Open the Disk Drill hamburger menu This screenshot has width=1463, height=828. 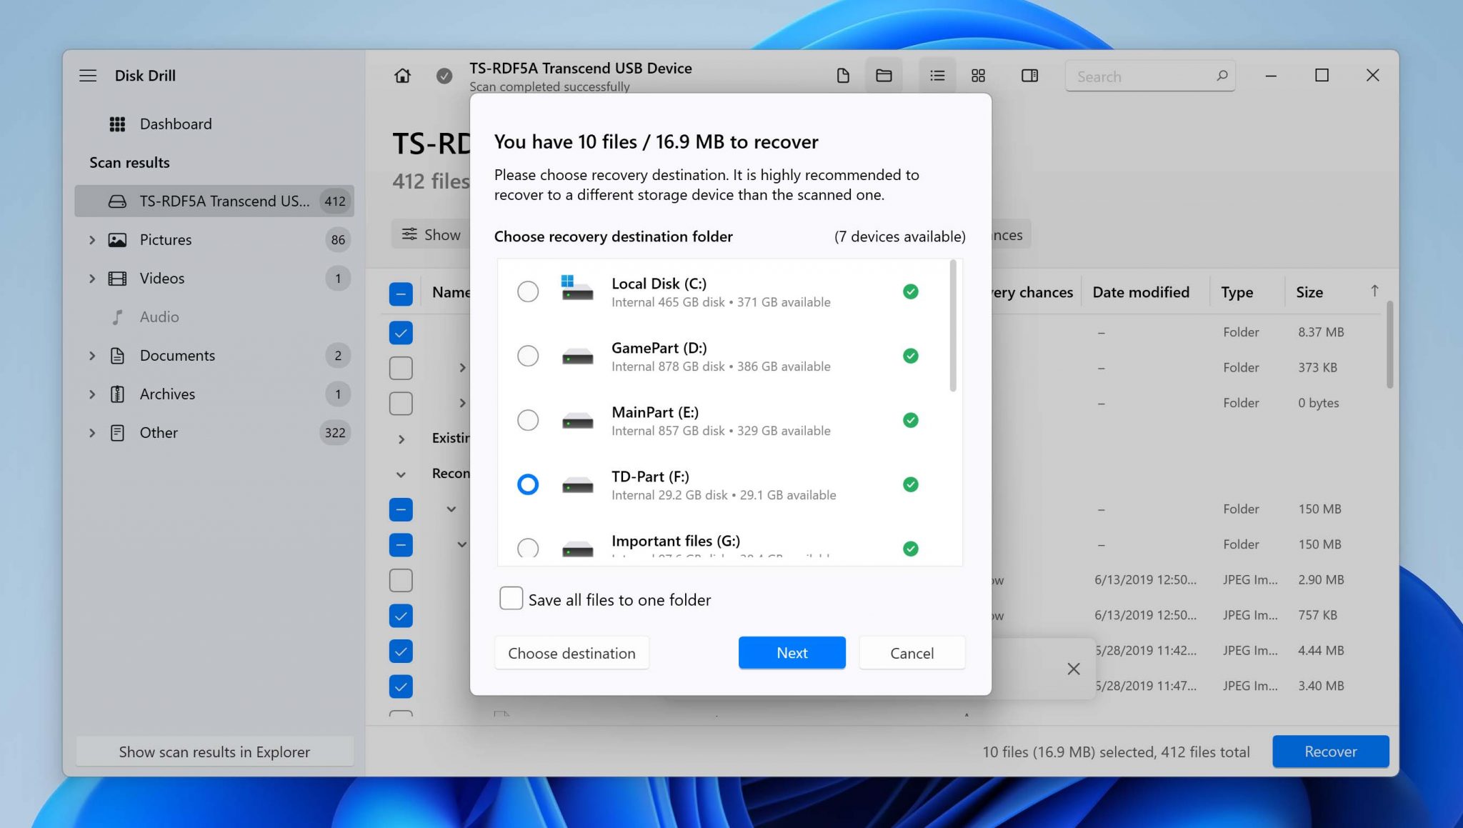point(88,75)
